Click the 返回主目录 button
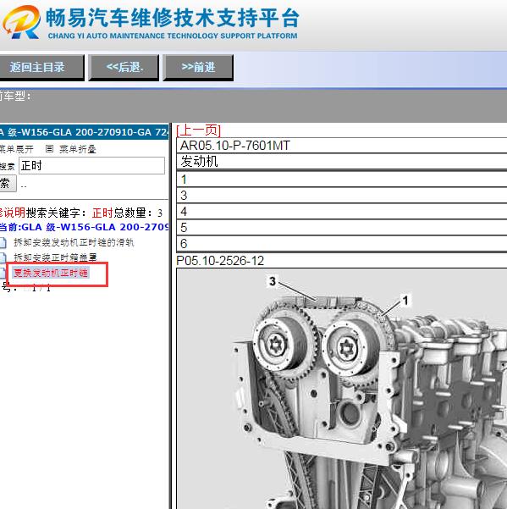This screenshot has height=509, width=507. click(x=41, y=67)
